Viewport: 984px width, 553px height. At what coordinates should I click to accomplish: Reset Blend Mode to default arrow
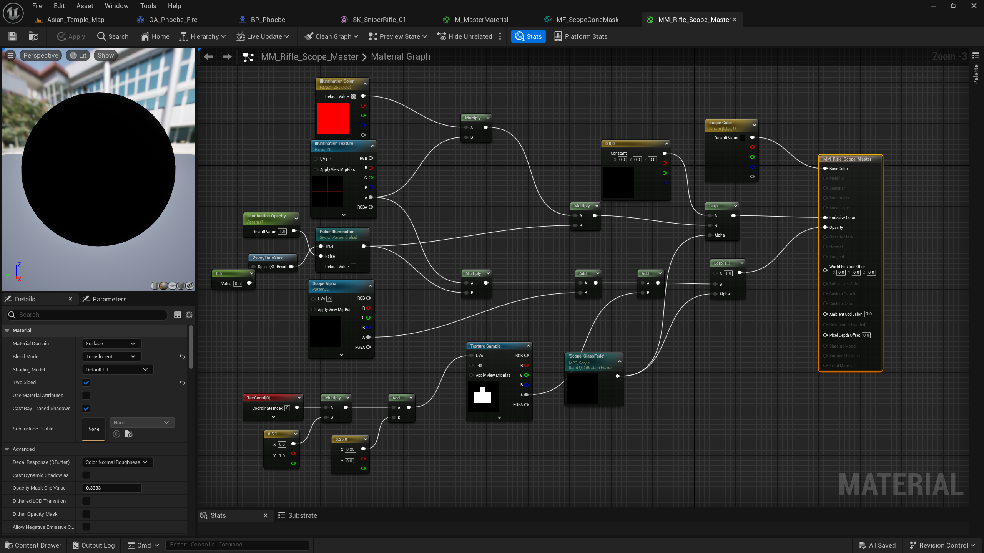(x=182, y=357)
